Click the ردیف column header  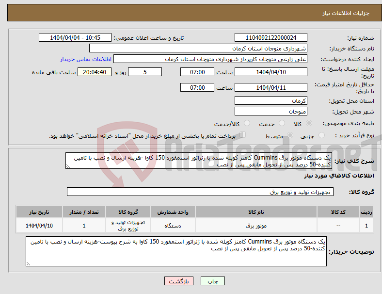coord(366,212)
